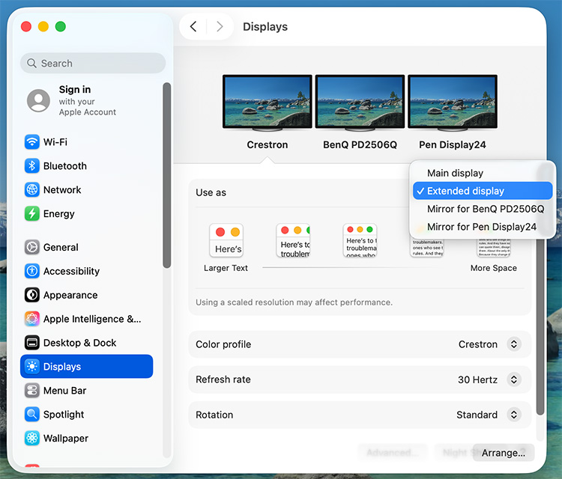
Task: Click the Wallpaper flower icon
Action: pyautogui.click(x=32, y=438)
